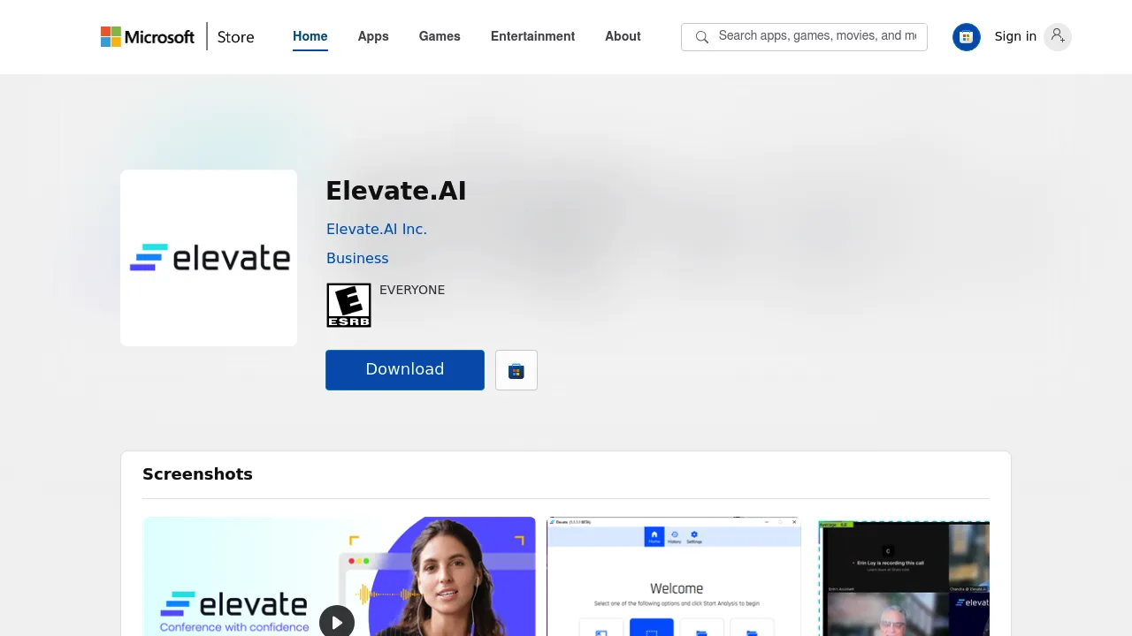
Task: Click the add-account person icon
Action: [x=1058, y=36]
